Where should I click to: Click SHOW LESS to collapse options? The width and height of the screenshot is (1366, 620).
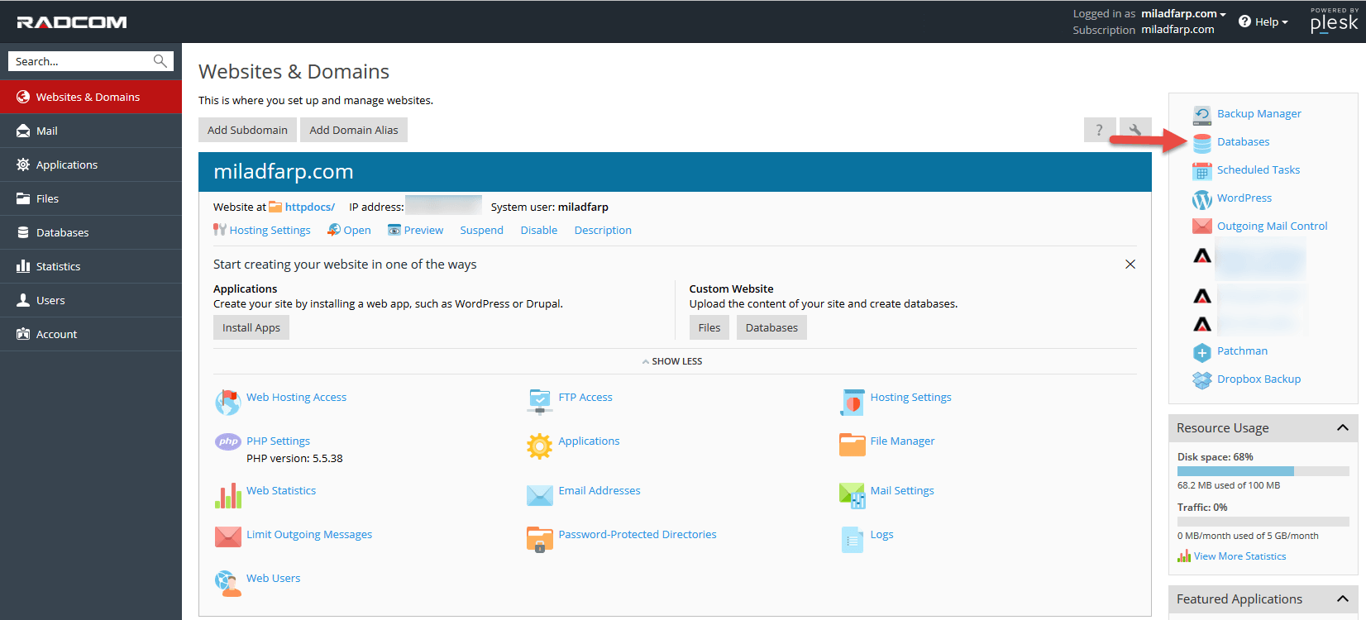[x=672, y=361]
